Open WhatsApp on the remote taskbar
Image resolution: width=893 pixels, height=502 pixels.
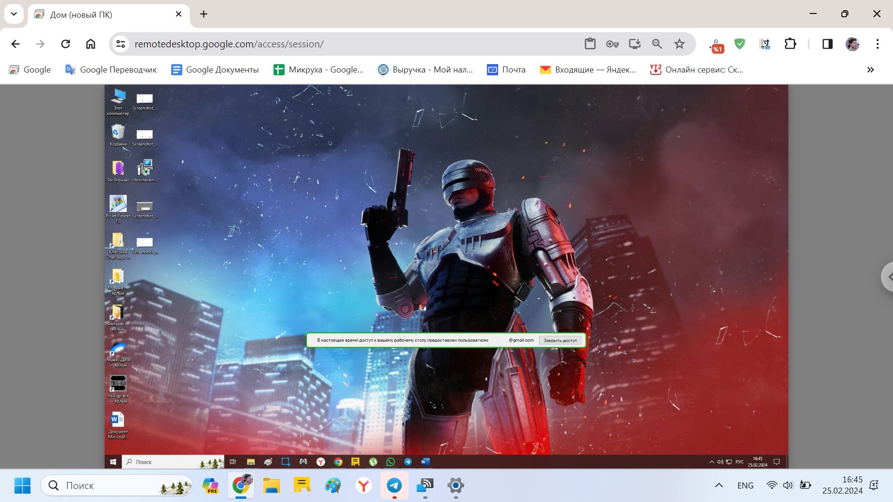click(x=390, y=462)
